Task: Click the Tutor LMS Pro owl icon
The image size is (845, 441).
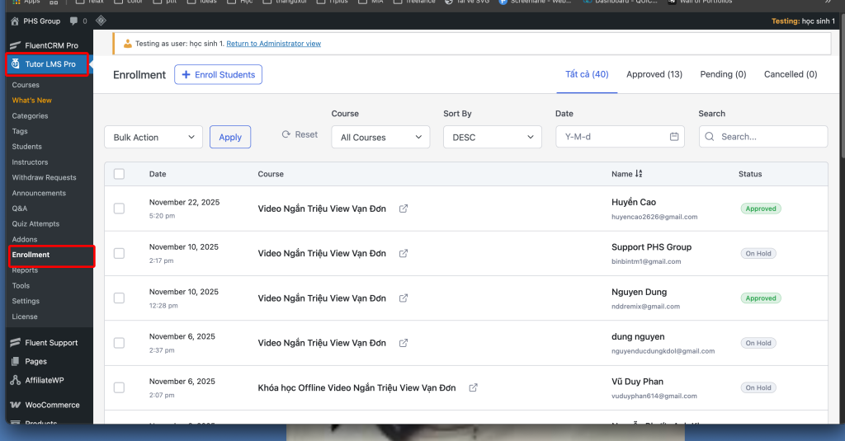Action: [x=16, y=64]
